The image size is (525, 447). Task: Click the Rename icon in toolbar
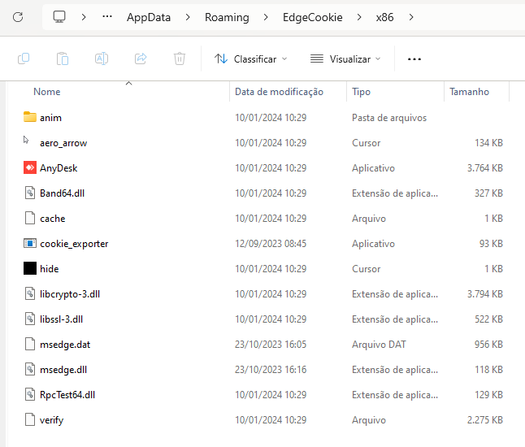tap(102, 59)
